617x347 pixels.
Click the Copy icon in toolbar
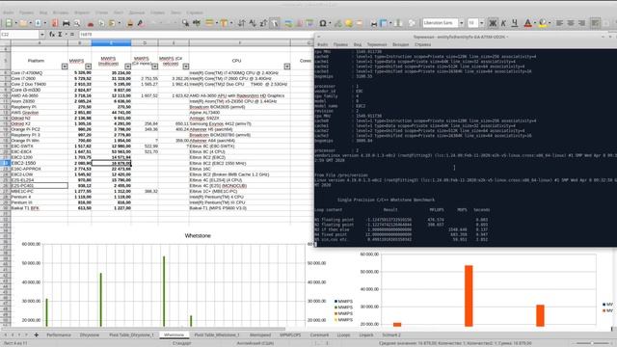tap(101, 23)
